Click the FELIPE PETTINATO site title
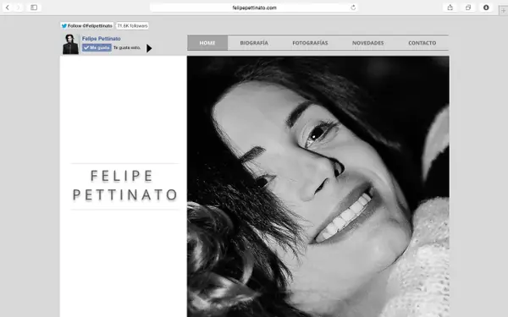This screenshot has width=508, height=317. pyautogui.click(x=125, y=185)
